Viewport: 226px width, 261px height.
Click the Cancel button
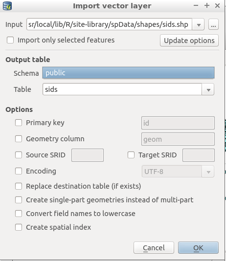click(154, 248)
